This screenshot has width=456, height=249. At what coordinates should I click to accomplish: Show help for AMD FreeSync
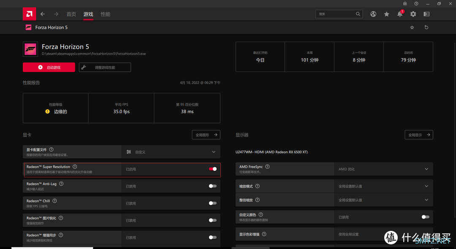tap(267, 166)
